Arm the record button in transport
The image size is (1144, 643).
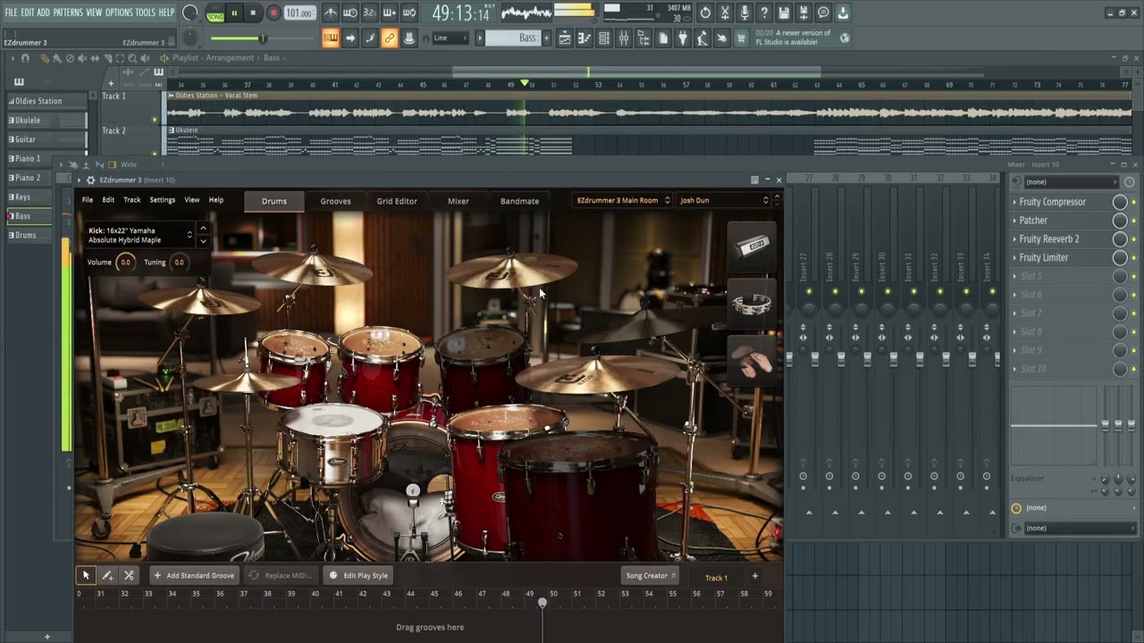pyautogui.click(x=273, y=13)
